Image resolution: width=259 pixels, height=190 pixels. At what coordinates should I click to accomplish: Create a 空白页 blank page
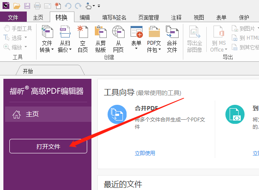coord(83,39)
